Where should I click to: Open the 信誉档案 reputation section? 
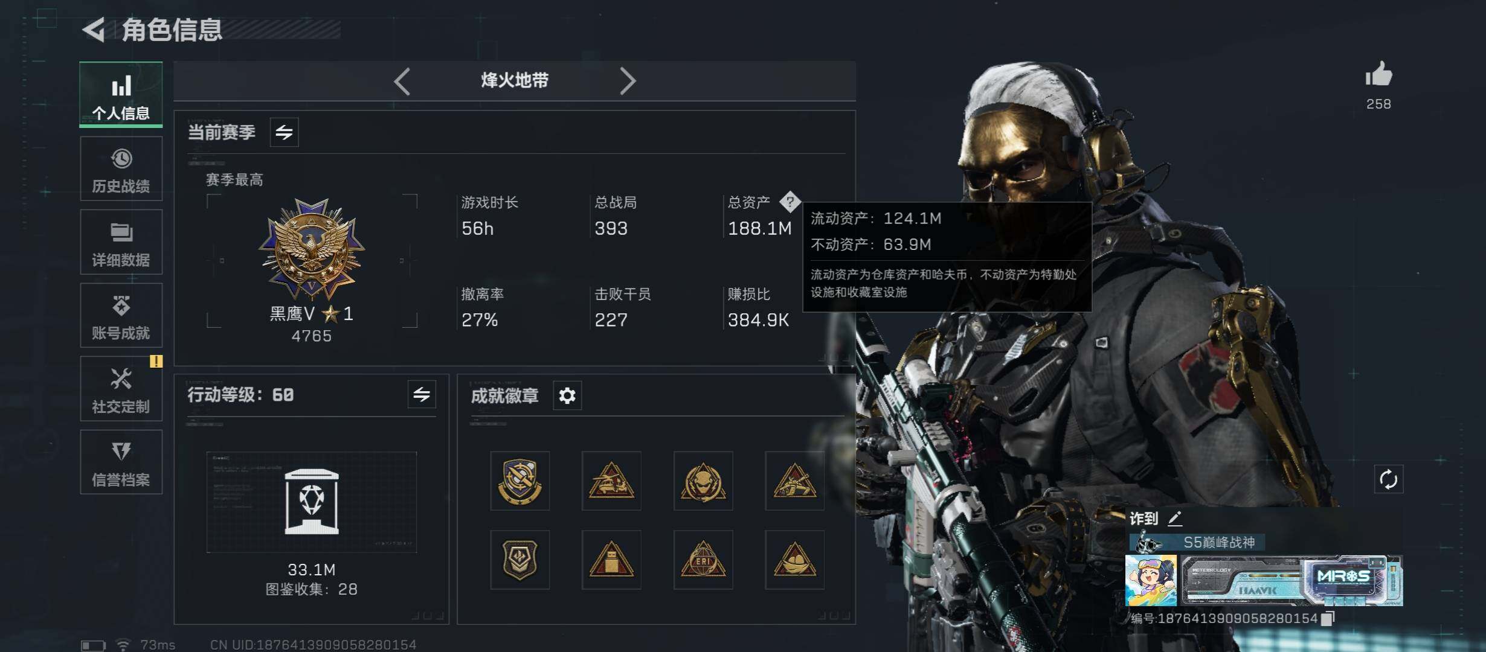121,462
